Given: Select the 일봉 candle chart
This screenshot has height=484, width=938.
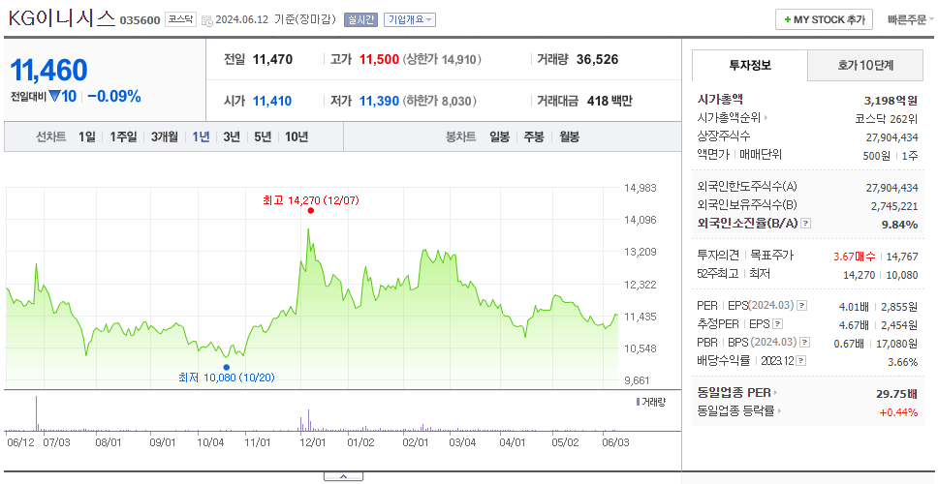Looking at the screenshot, I should coord(499,136).
